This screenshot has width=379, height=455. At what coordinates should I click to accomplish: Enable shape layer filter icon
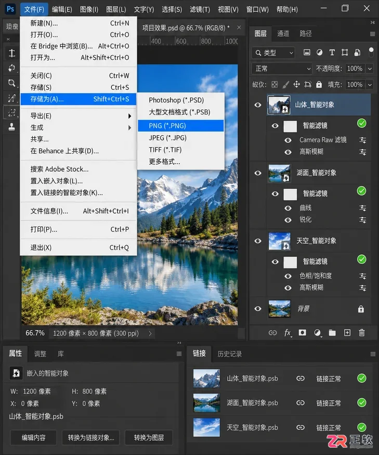coord(345,53)
